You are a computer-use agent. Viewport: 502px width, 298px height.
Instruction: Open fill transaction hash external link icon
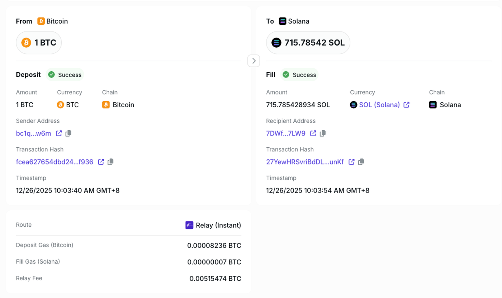(352, 162)
